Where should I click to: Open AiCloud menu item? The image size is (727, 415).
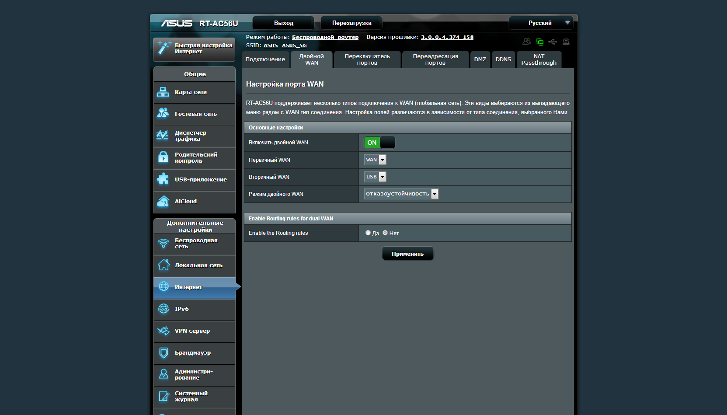coord(195,202)
